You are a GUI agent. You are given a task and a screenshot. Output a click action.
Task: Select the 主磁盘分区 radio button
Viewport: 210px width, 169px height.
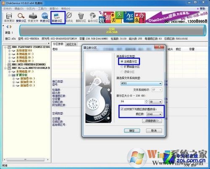[122, 62]
